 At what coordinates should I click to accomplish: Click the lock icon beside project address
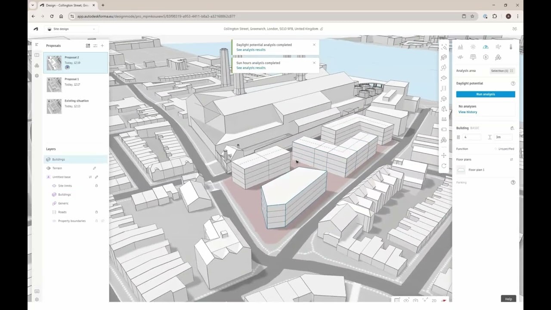[322, 29]
